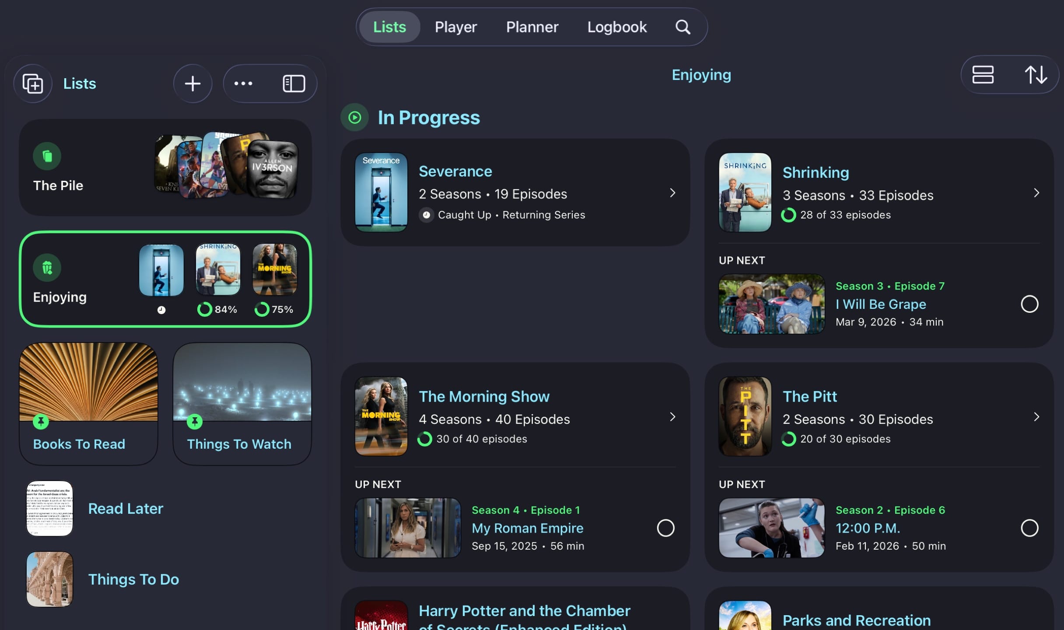Open the Things To Do list
Image resolution: width=1064 pixels, height=630 pixels.
click(134, 579)
